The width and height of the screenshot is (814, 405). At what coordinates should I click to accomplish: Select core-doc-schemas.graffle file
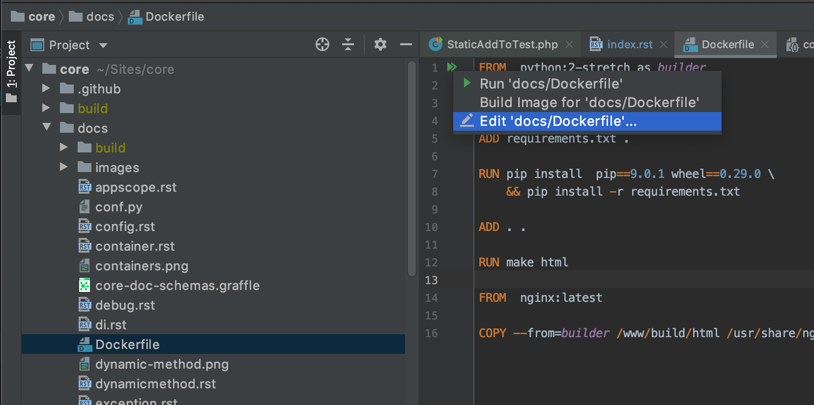(177, 286)
